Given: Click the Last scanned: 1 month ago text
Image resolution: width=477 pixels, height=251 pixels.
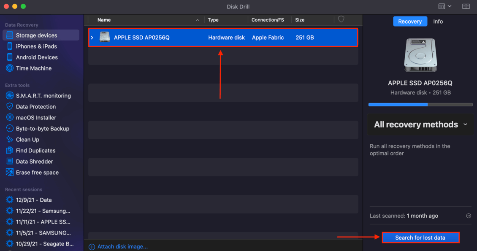Looking at the screenshot, I should 404,216.
